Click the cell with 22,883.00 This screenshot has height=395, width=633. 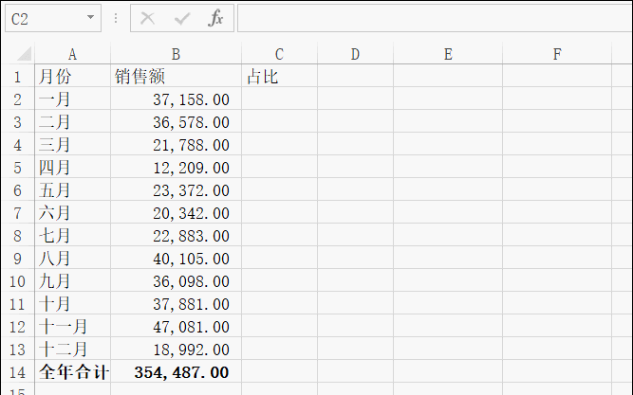(x=176, y=235)
